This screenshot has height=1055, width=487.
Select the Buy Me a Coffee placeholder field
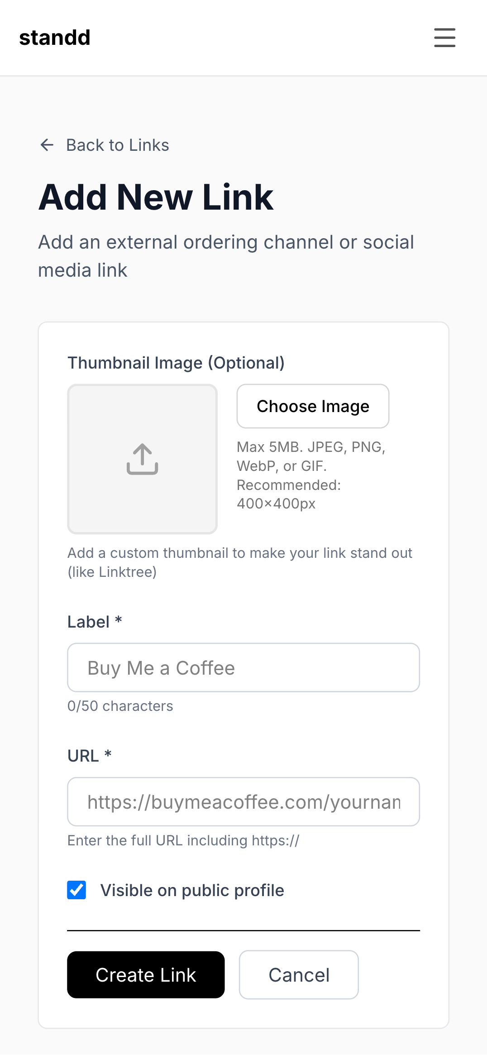pos(243,667)
